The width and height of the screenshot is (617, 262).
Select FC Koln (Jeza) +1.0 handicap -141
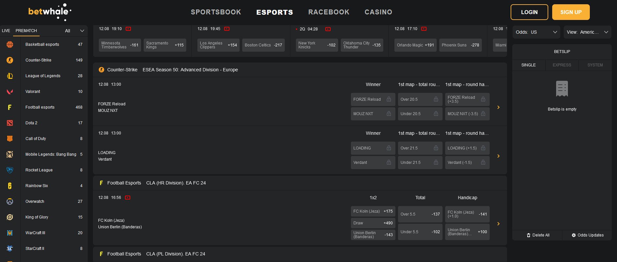467,214
